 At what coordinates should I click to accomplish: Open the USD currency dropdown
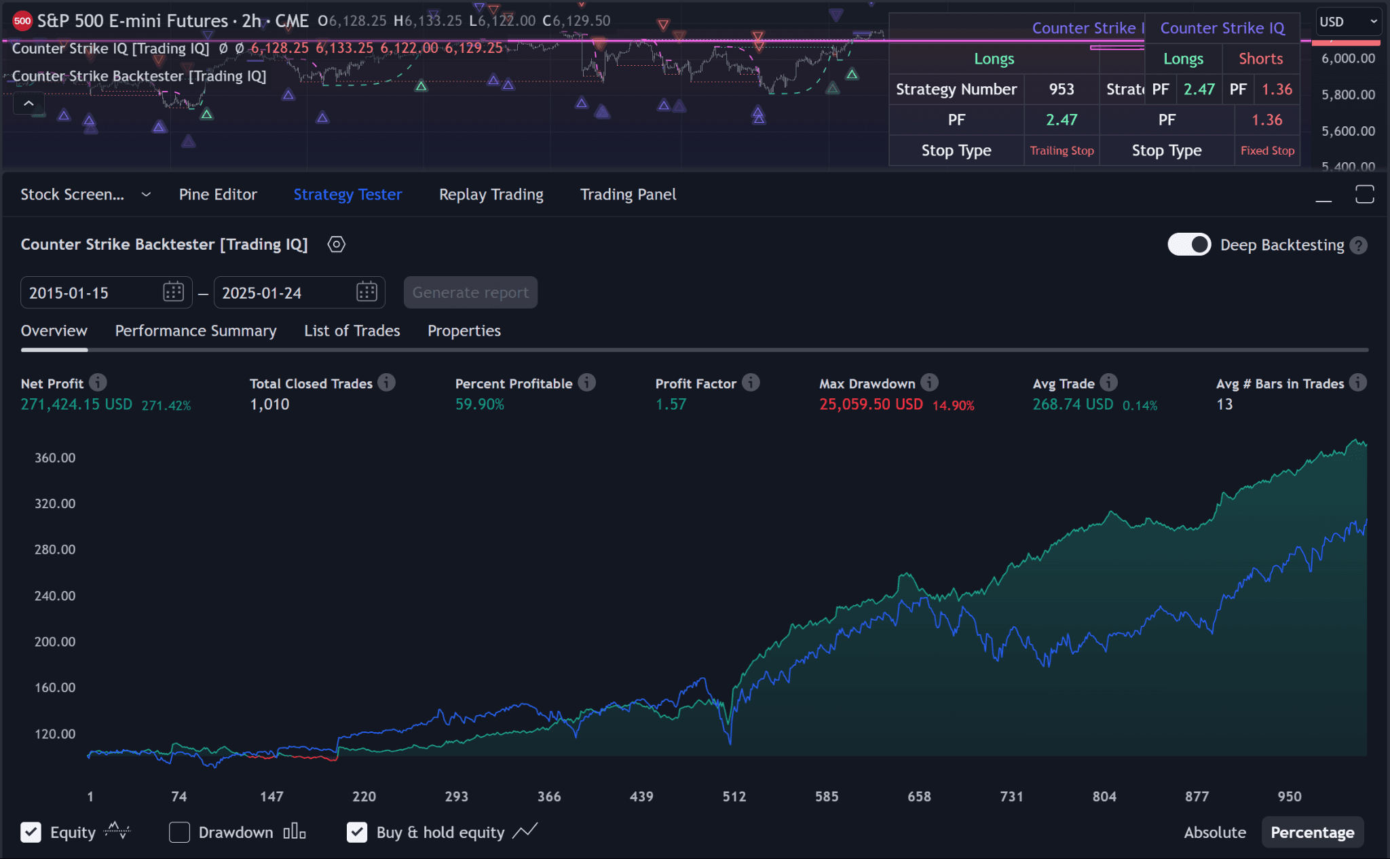(1347, 22)
